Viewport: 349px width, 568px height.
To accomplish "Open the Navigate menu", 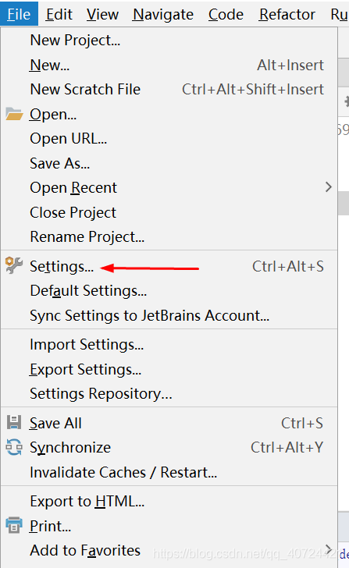I will coord(163,15).
